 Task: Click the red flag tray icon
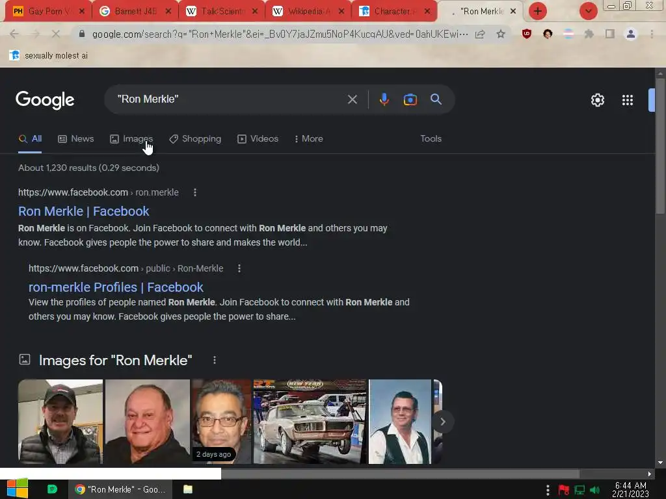(x=564, y=490)
